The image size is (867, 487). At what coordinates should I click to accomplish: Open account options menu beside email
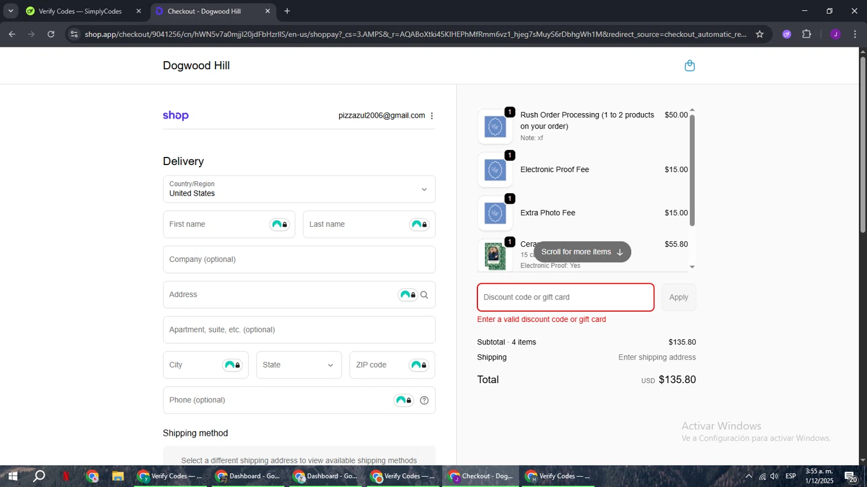coord(432,116)
